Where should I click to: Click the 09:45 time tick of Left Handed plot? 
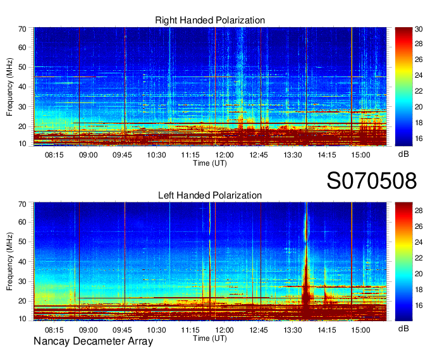pyautogui.click(x=122, y=330)
